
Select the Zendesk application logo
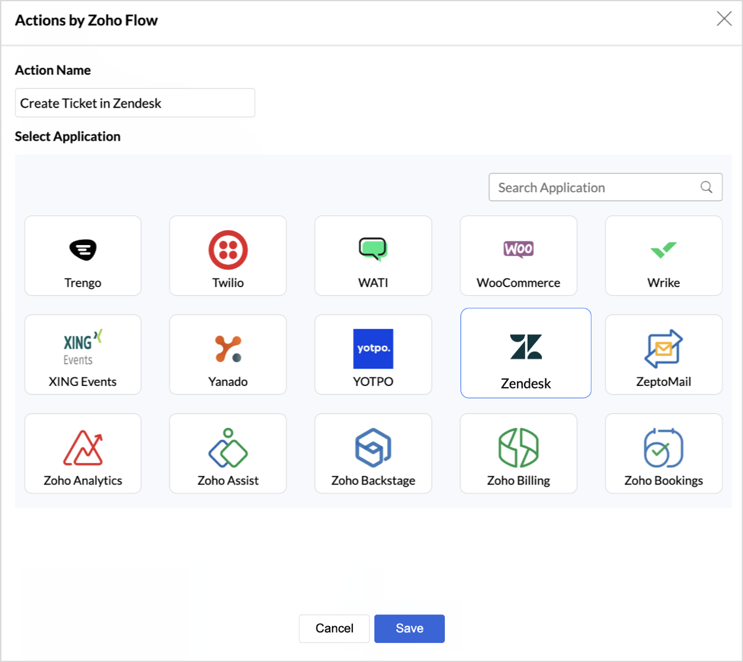[526, 346]
